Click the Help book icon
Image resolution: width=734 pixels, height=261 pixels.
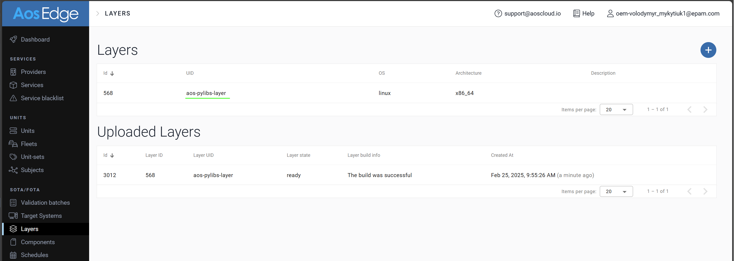(576, 13)
